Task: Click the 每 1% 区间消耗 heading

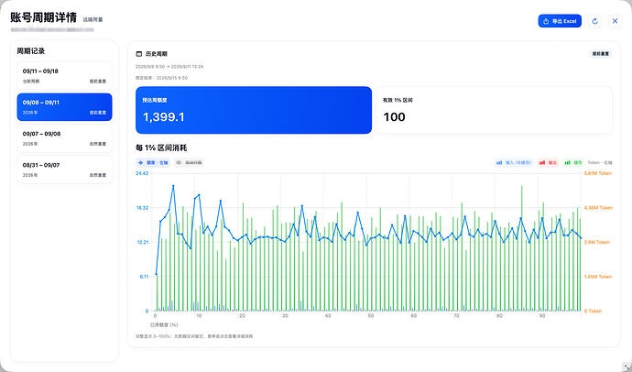Action: (161, 148)
